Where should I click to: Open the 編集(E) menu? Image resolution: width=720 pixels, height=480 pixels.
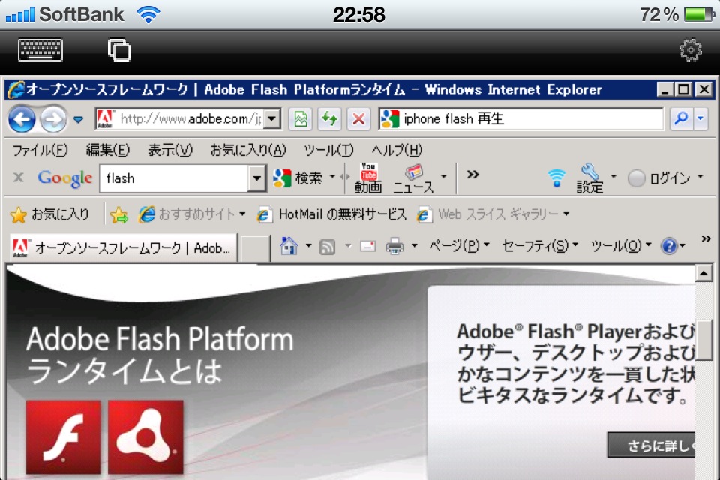pyautogui.click(x=108, y=150)
